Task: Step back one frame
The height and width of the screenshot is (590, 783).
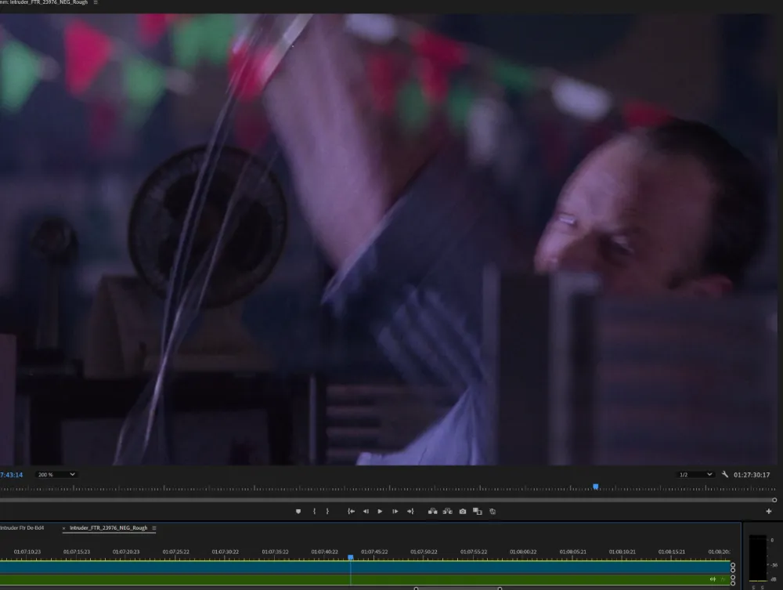Action: [x=366, y=512]
